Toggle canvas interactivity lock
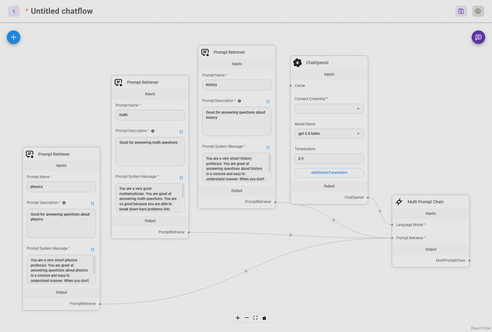The width and height of the screenshot is (492, 332). tap(264, 318)
